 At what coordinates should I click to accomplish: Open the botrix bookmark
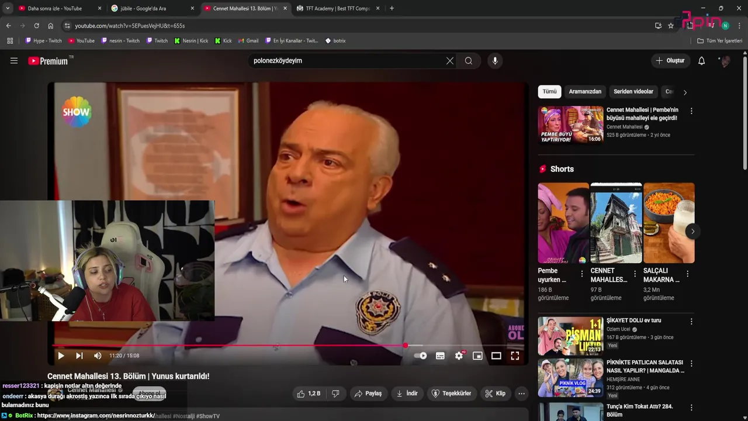[335, 41]
